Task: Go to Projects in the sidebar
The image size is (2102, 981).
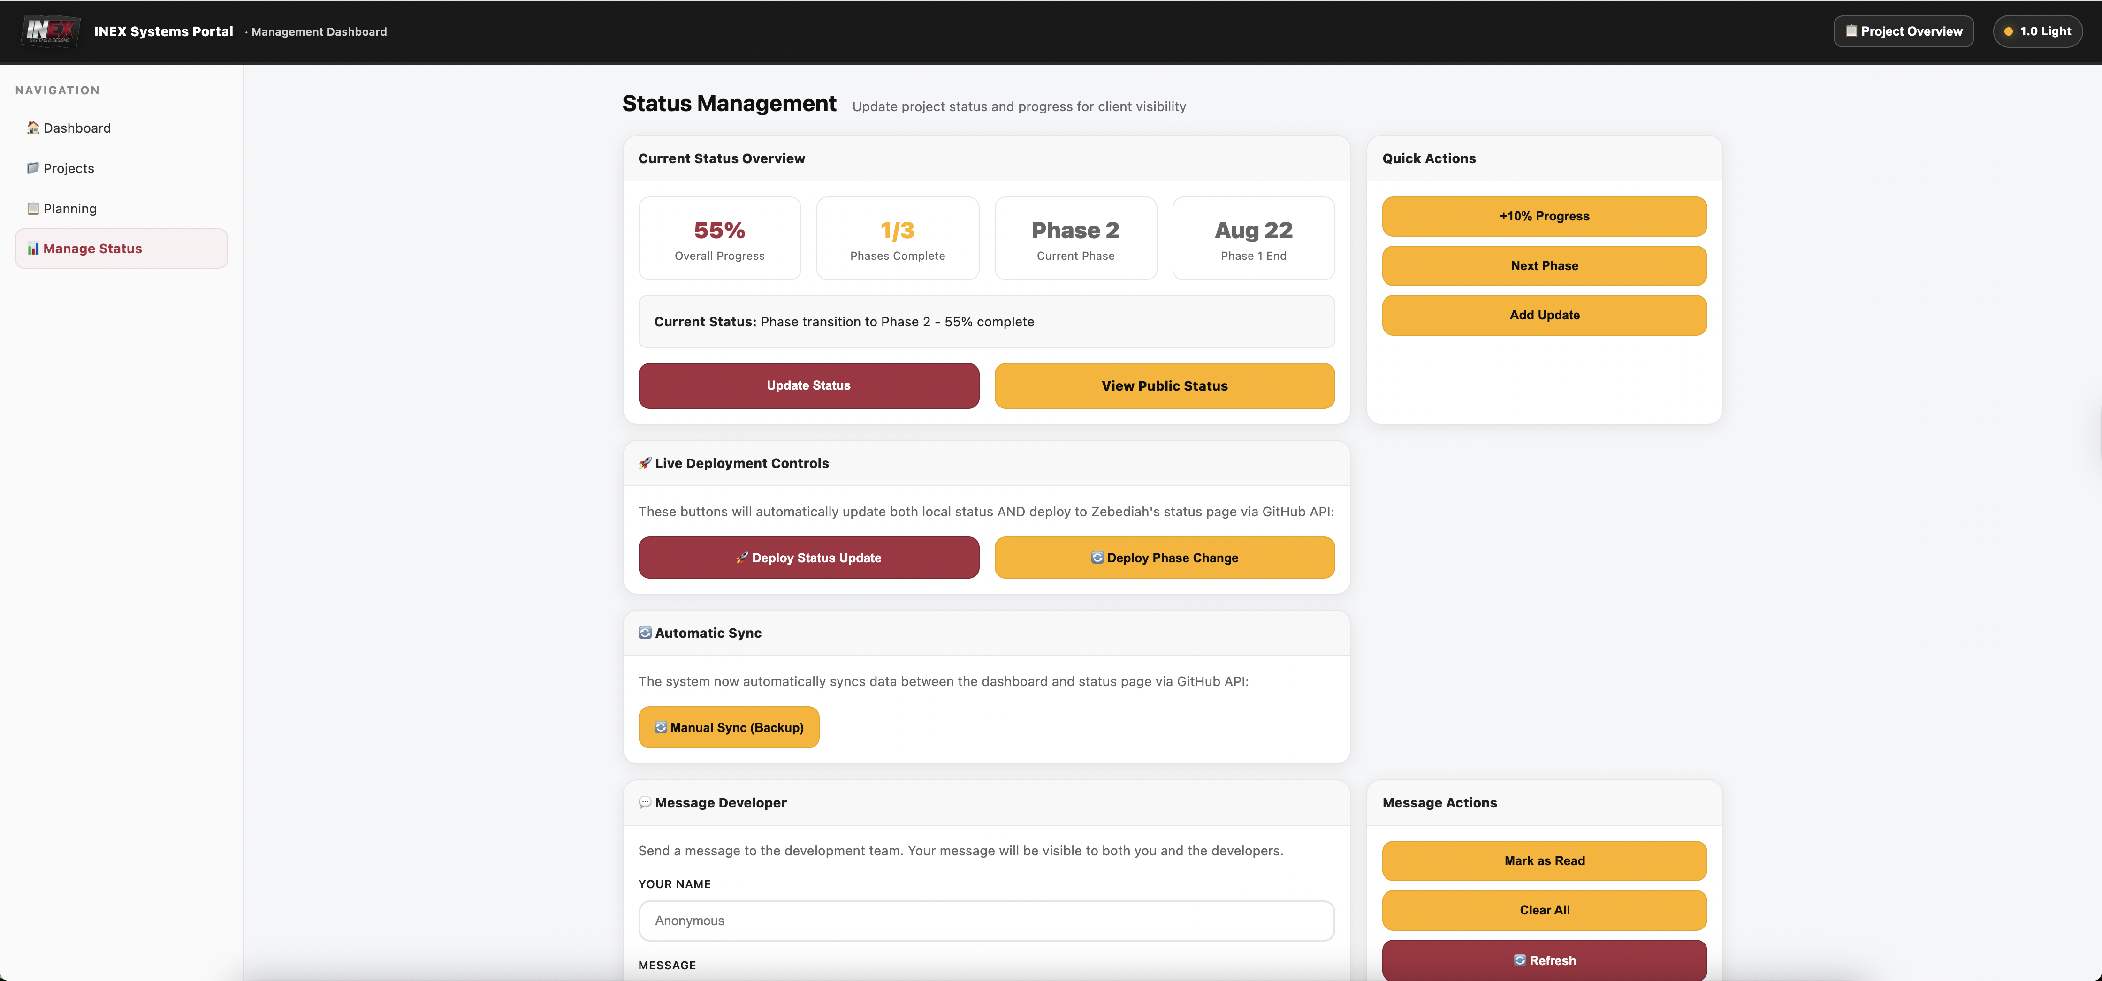Action: click(x=121, y=168)
